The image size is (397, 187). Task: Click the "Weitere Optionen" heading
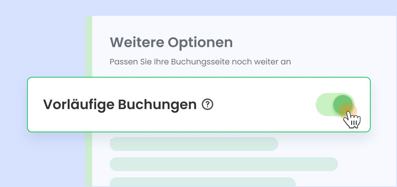pyautogui.click(x=171, y=43)
